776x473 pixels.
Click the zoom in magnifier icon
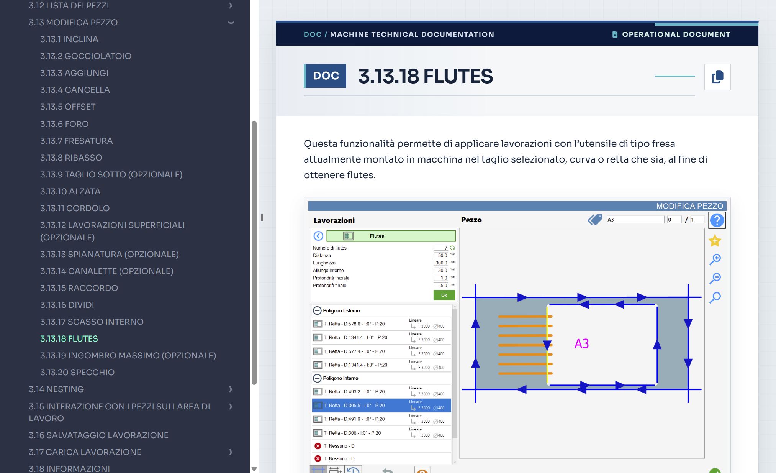715,259
